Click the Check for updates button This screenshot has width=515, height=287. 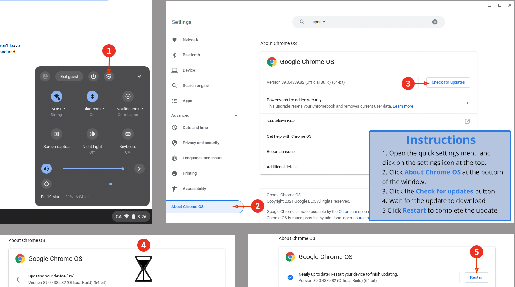tap(448, 82)
